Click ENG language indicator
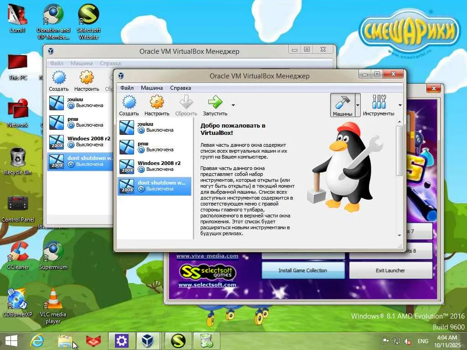 click(423, 341)
